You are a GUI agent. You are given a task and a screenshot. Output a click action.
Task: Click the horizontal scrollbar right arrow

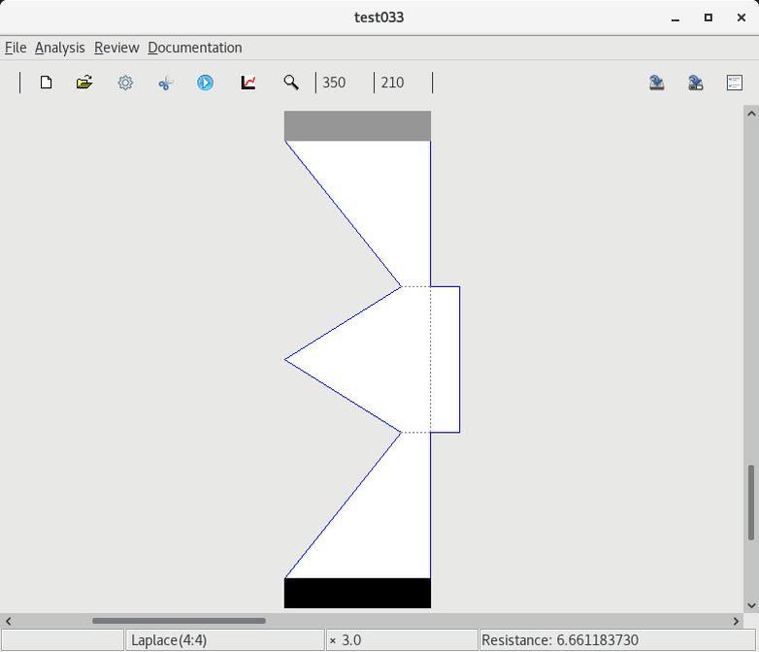point(736,621)
